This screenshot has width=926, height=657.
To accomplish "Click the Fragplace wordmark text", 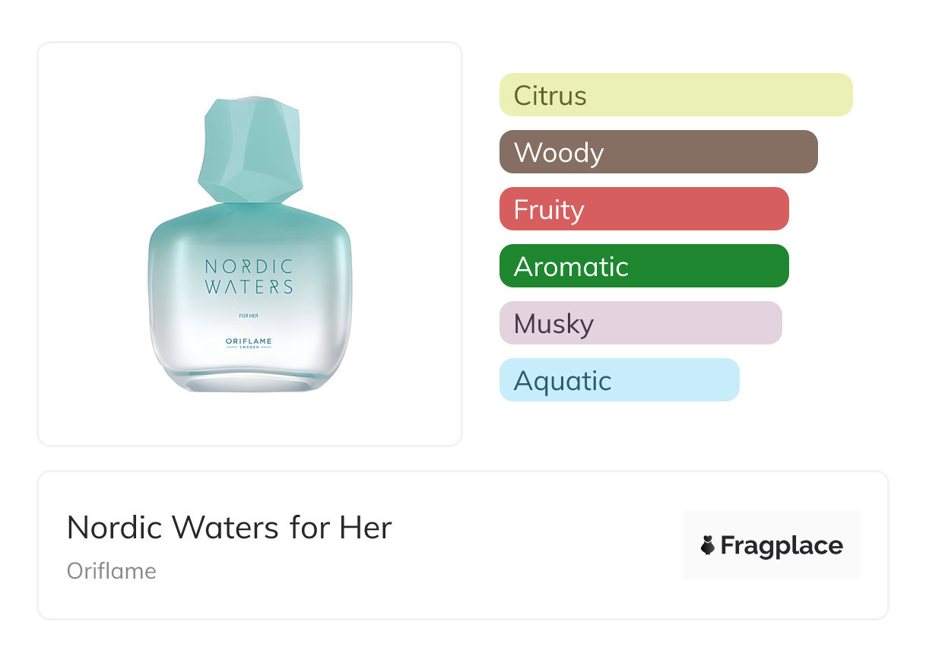I will (x=782, y=545).
